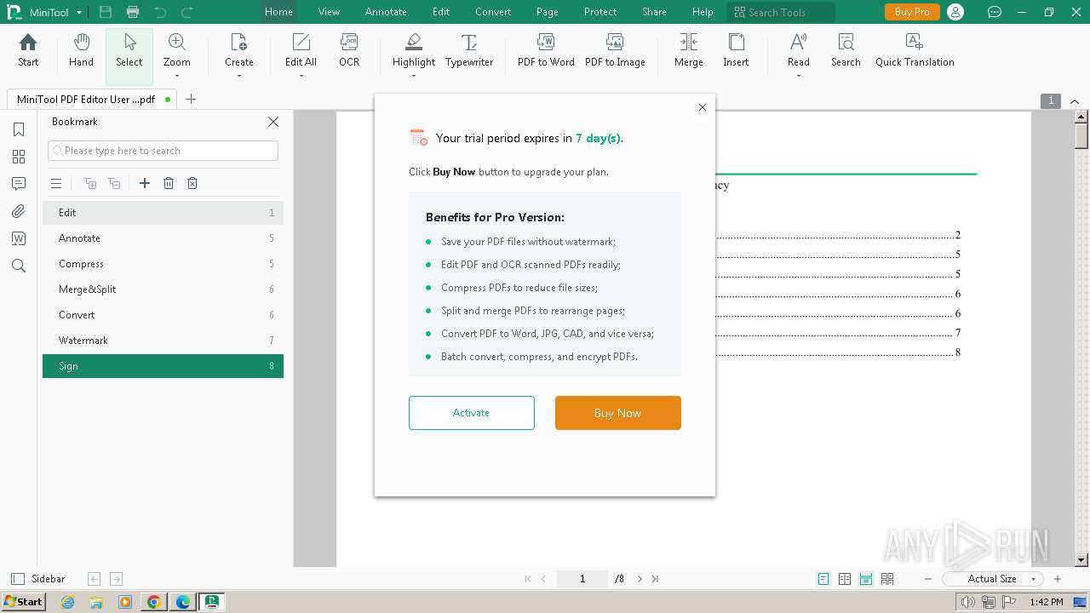1090x613 pixels.
Task: Select the Watermark bookmark
Action: (x=163, y=341)
